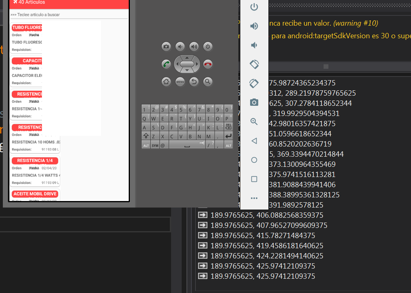The width and height of the screenshot is (411, 293).
Task: Click the shift key on the skin keyboard
Action: [x=146, y=136]
